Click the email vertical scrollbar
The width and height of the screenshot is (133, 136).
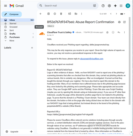tap(129, 61)
